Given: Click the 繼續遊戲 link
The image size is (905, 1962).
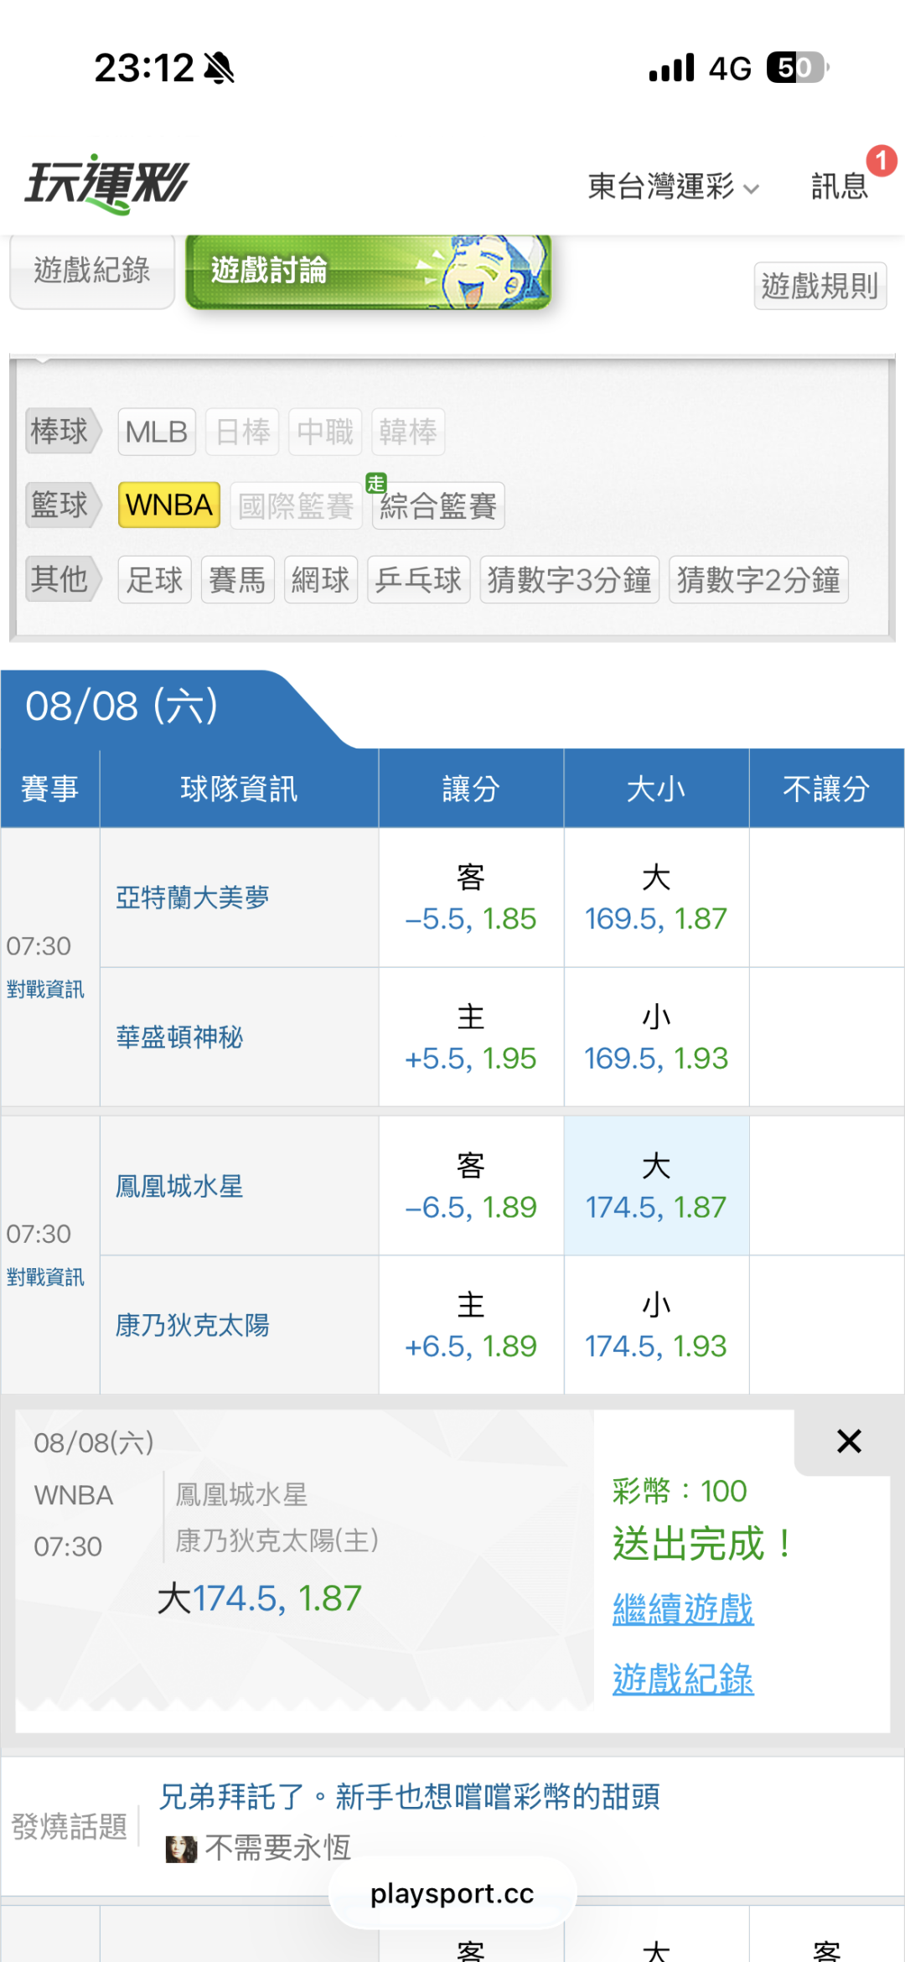Looking at the screenshot, I should (683, 1608).
